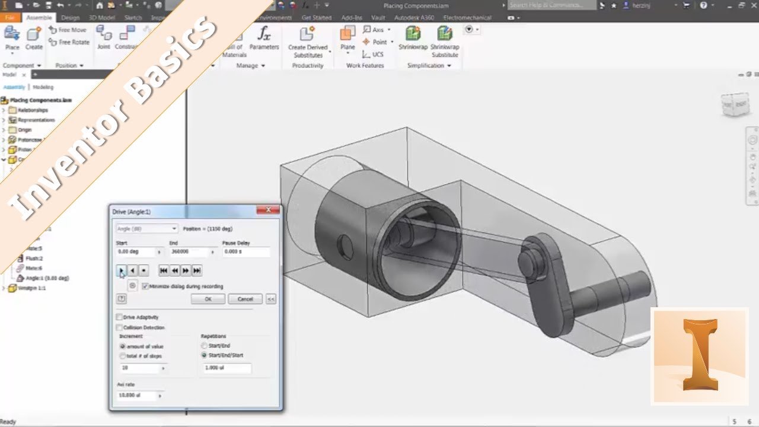759x427 pixels.
Task: Click the Search Help & Commands box
Action: [551, 5]
